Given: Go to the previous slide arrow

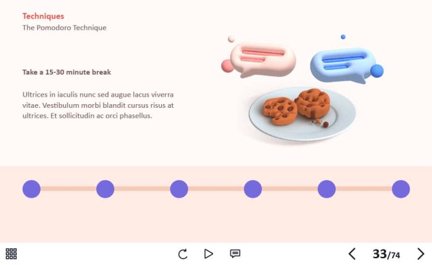Looking at the screenshot, I should [352, 254].
